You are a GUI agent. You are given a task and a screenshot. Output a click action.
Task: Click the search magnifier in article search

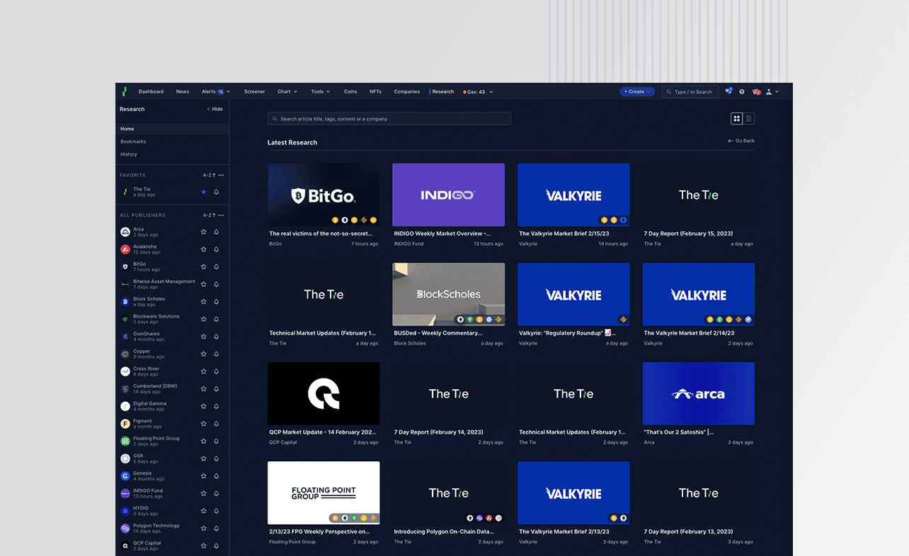pos(275,119)
